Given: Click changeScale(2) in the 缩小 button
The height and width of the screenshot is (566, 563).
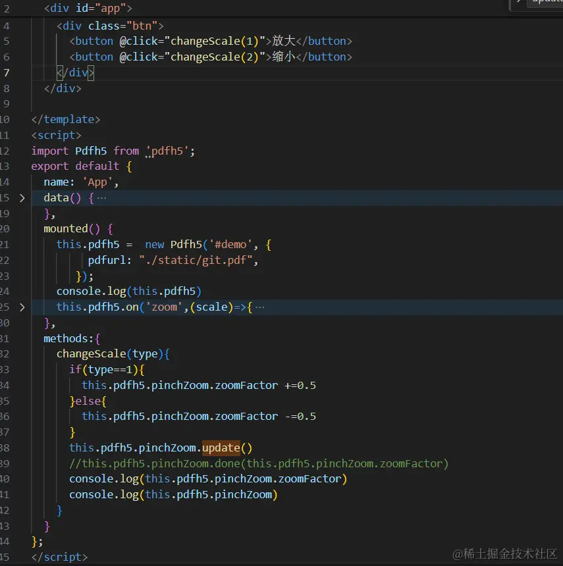Looking at the screenshot, I should 215,57.
